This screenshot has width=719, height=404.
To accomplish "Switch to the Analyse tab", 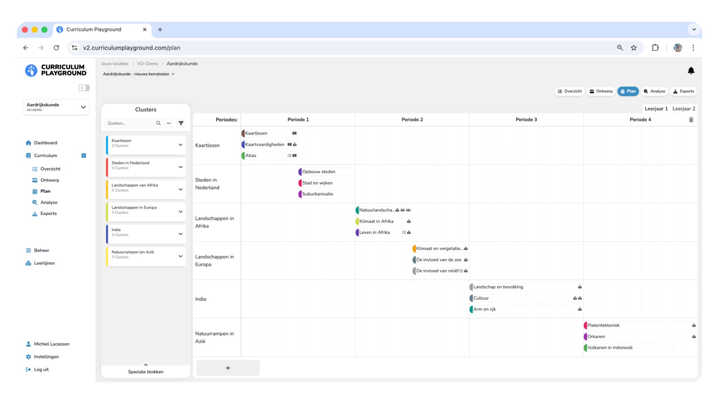I will 654,91.
